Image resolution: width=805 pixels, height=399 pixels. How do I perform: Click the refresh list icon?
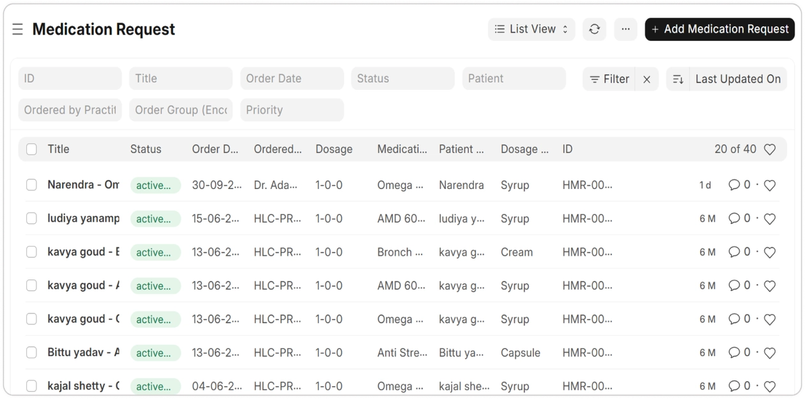pyautogui.click(x=594, y=29)
